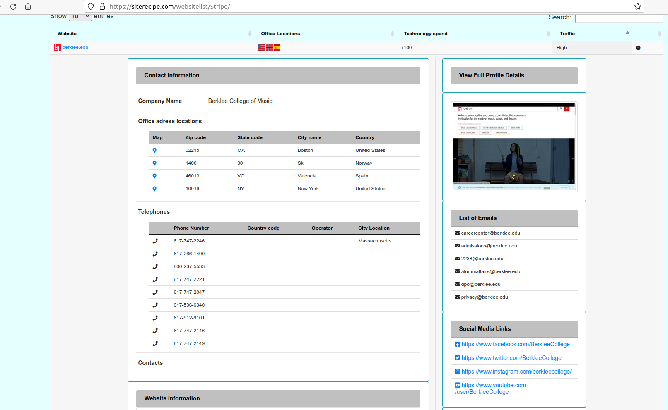Select email admissions@berklee.edu

coord(489,246)
